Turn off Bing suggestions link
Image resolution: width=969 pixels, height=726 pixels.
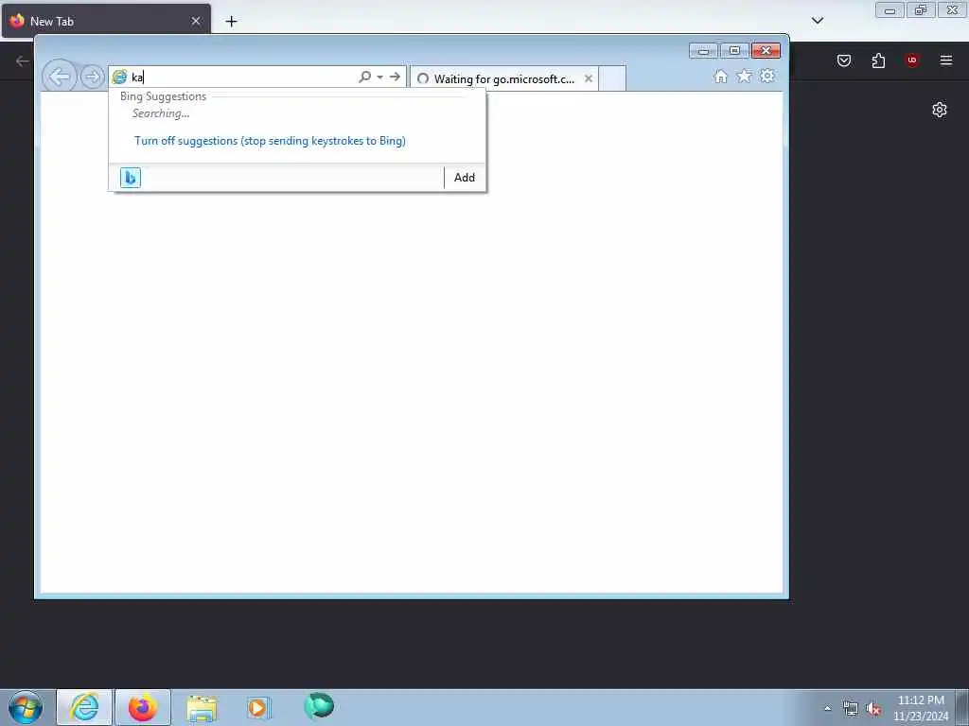(270, 141)
